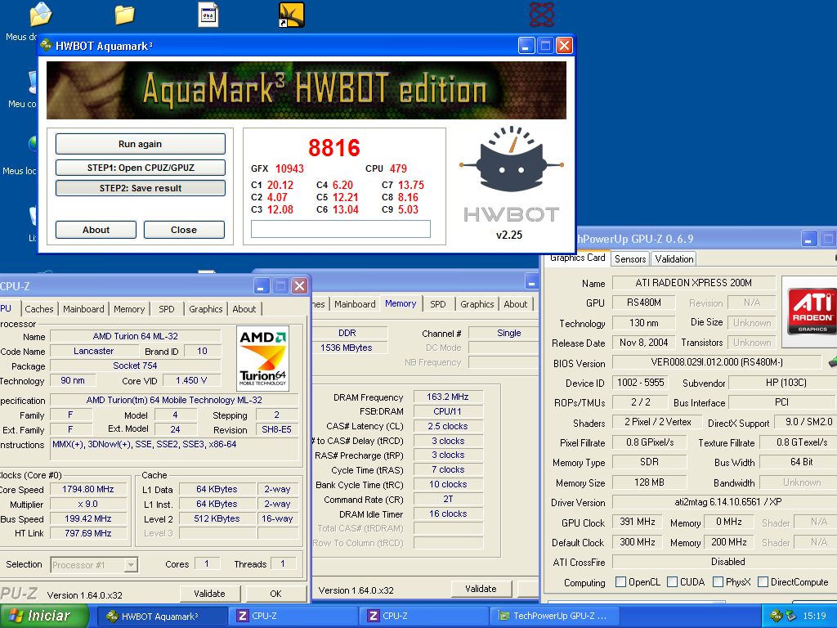Screen dimensions: 837x628
Task: Enable the OpenCL checkbox in GPU-Z
Action: coord(620,581)
